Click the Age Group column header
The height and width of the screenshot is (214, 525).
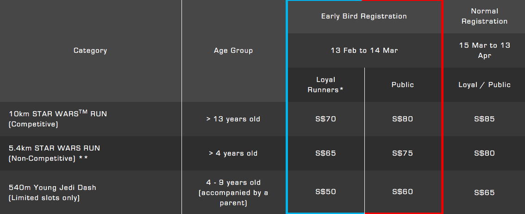coord(233,50)
